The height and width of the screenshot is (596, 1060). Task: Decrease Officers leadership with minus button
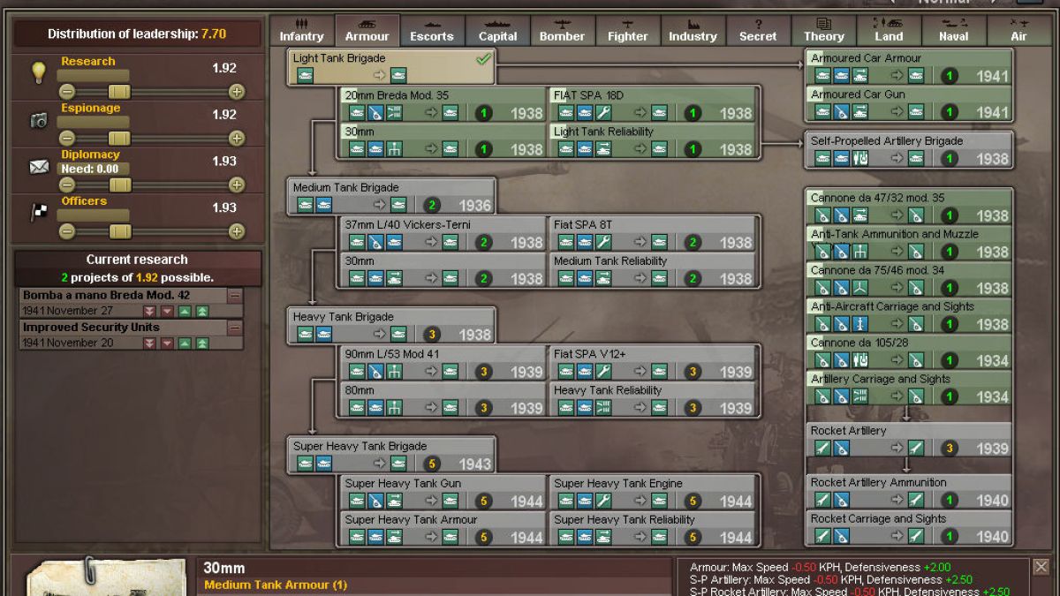pos(65,232)
